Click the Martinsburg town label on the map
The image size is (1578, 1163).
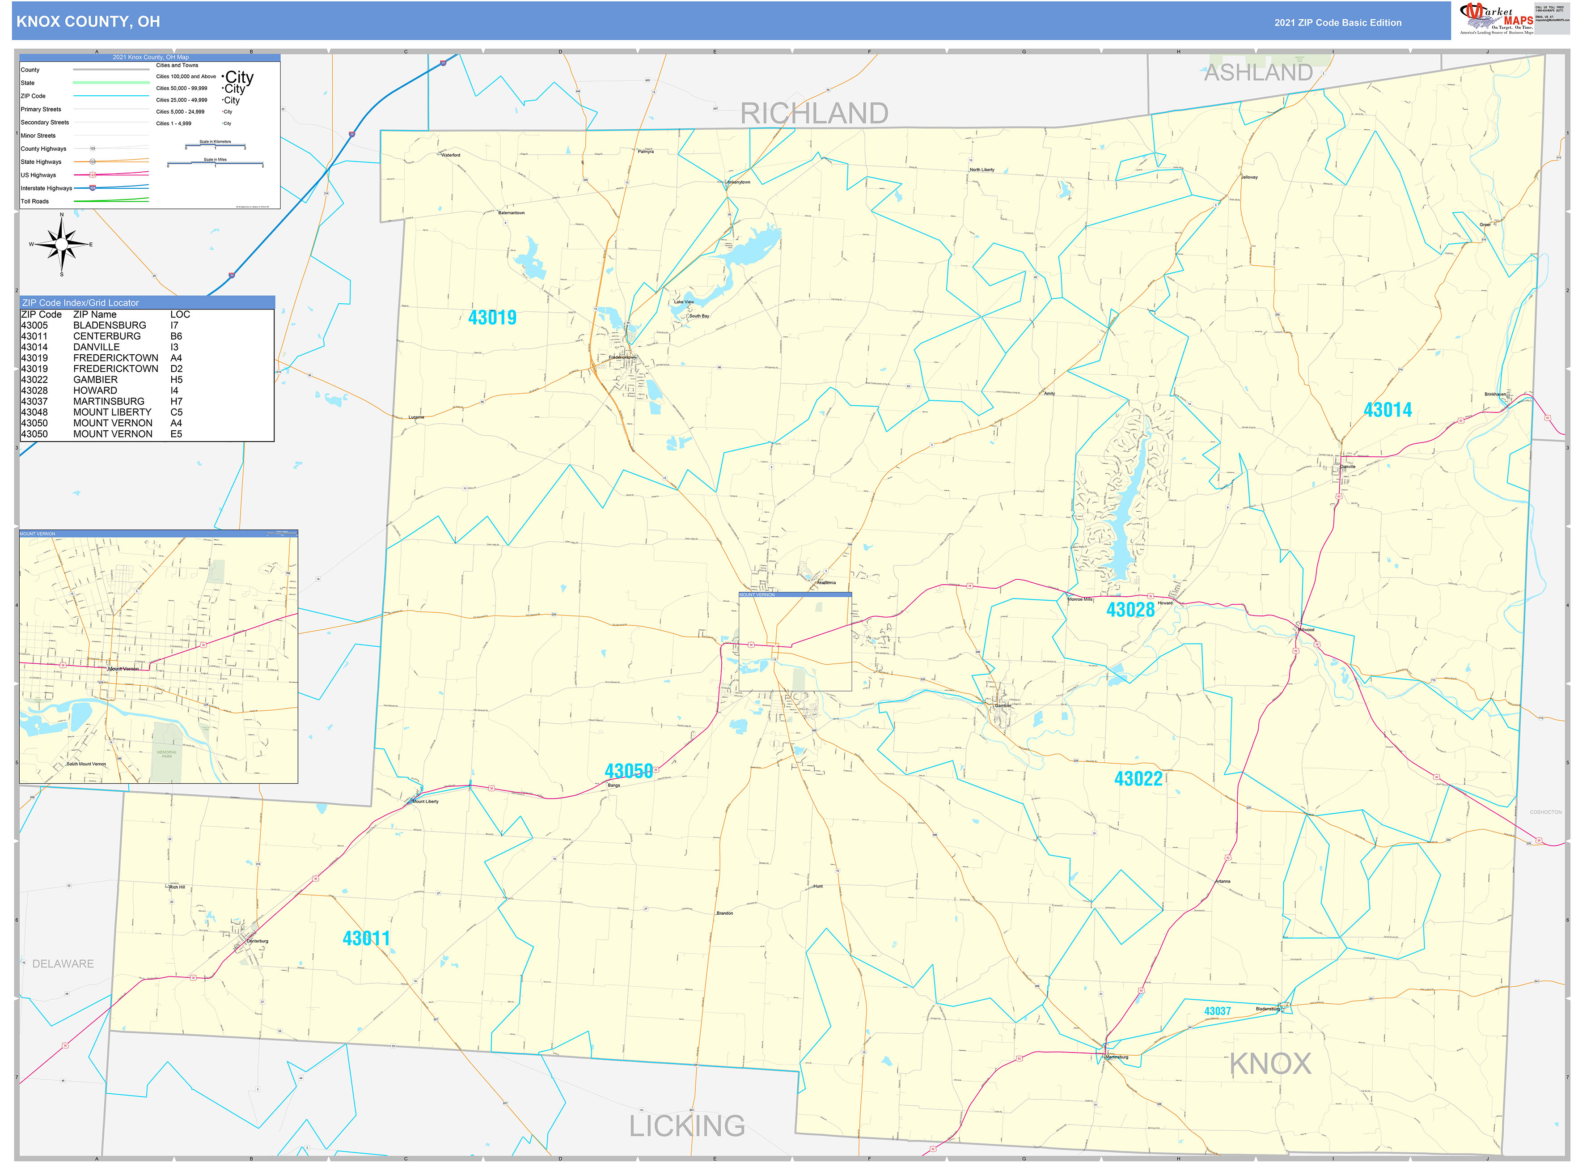pos(1117,1057)
